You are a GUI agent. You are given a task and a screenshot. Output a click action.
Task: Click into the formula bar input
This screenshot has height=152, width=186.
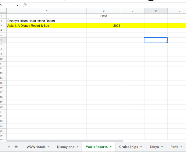click(108, 5)
